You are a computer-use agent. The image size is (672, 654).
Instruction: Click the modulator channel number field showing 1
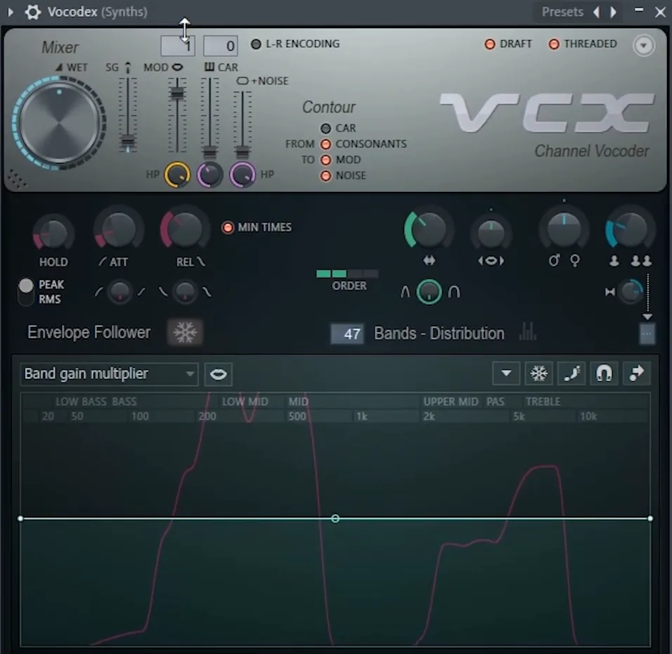point(178,46)
